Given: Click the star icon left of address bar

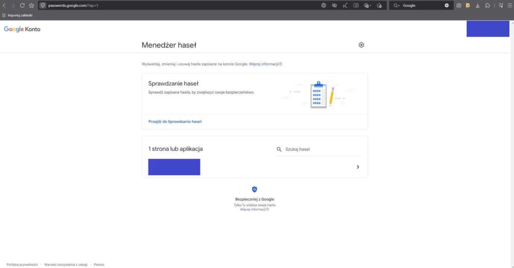Looking at the screenshot, I should coord(32,6).
